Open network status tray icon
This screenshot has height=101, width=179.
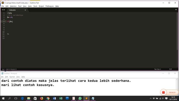coord(160,98)
